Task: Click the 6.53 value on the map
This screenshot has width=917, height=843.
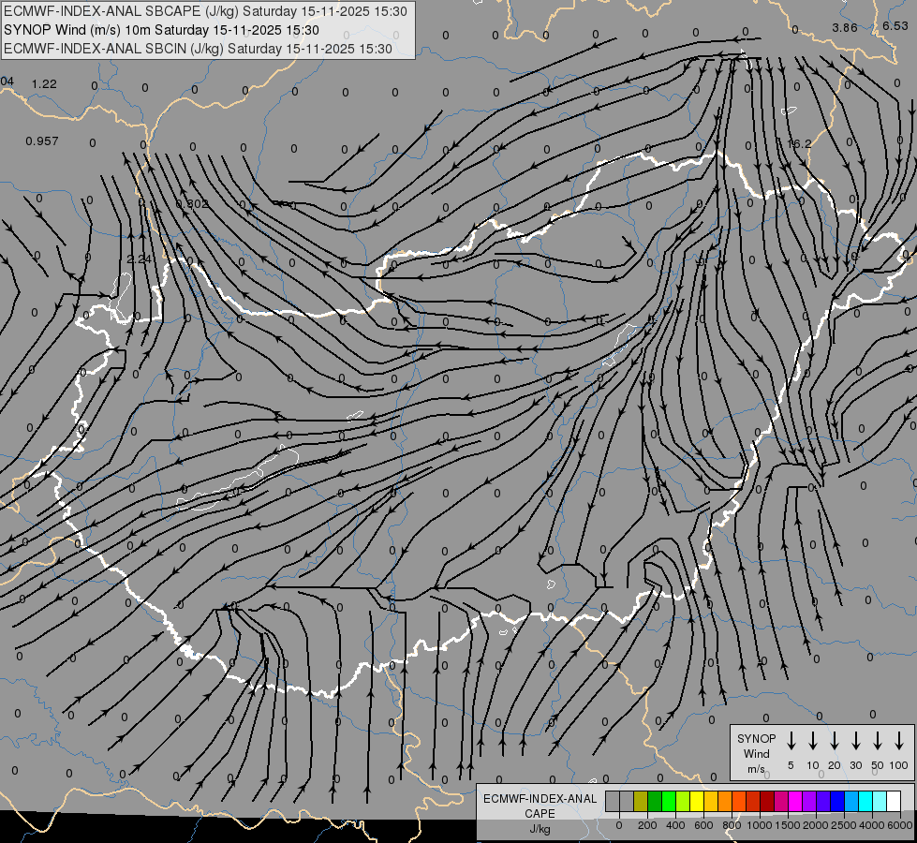Action: click(895, 25)
